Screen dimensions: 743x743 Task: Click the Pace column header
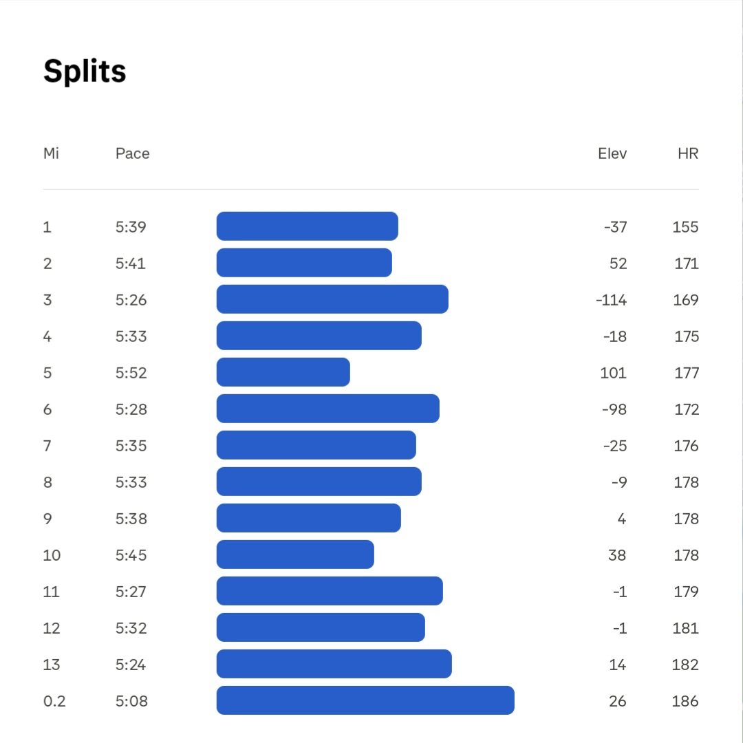tap(132, 153)
